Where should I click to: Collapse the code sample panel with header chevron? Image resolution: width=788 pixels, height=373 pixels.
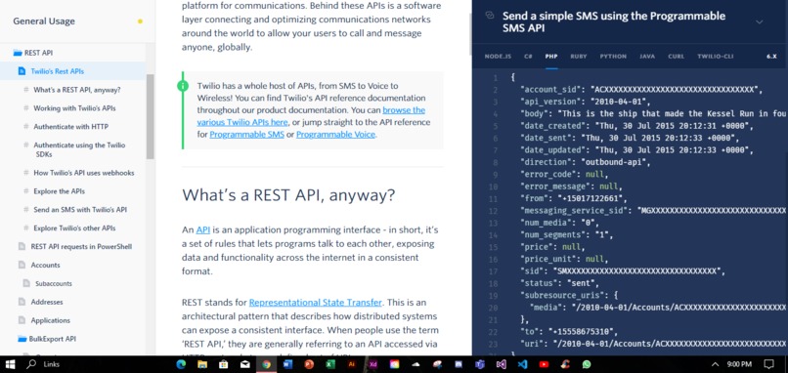point(760,21)
